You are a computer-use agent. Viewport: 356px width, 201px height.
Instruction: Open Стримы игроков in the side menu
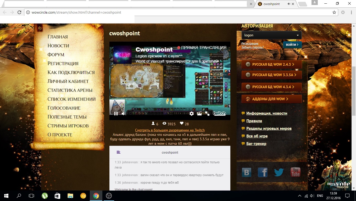[68, 126]
